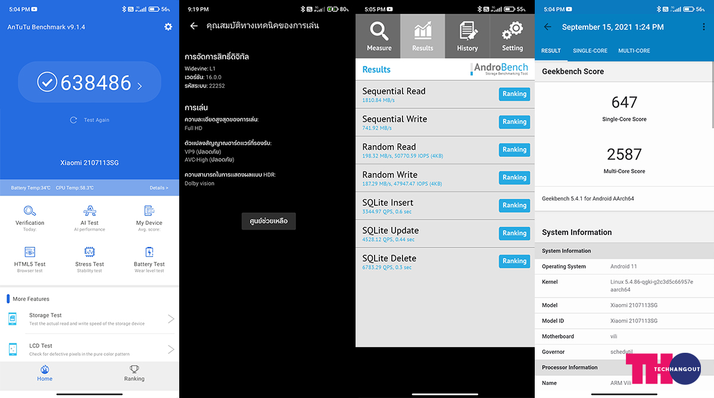Tap AndroBench logo
The height and width of the screenshot is (398, 714).
pos(500,68)
